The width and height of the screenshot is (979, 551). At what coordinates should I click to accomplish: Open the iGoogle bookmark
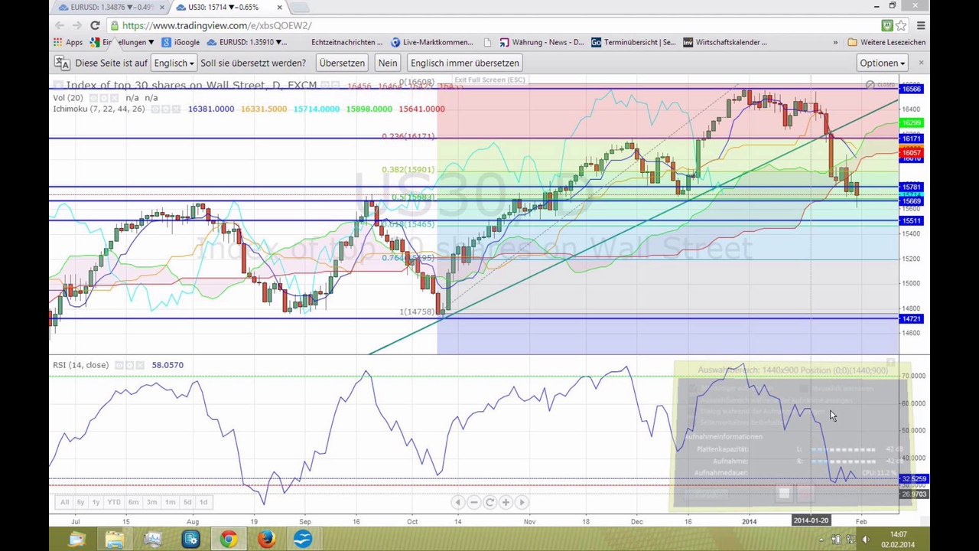181,42
